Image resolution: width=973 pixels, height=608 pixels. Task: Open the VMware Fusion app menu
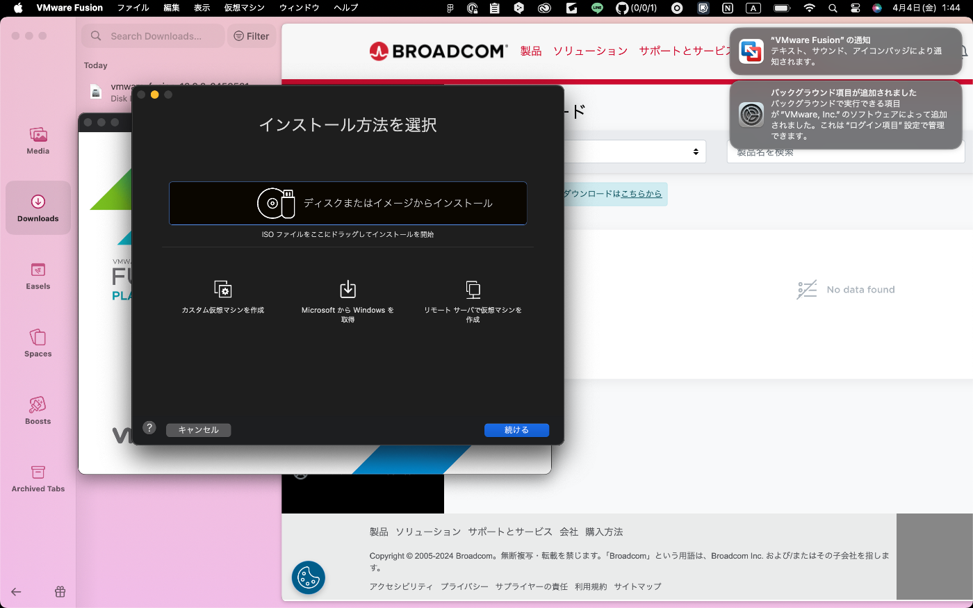[x=69, y=8]
